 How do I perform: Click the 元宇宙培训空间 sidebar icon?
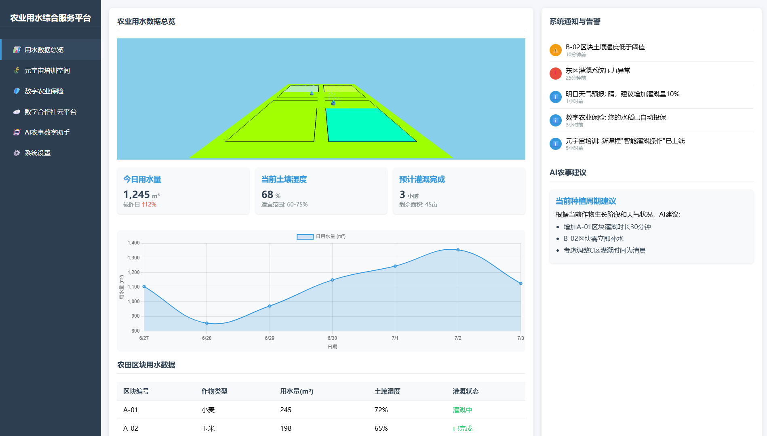(x=17, y=70)
